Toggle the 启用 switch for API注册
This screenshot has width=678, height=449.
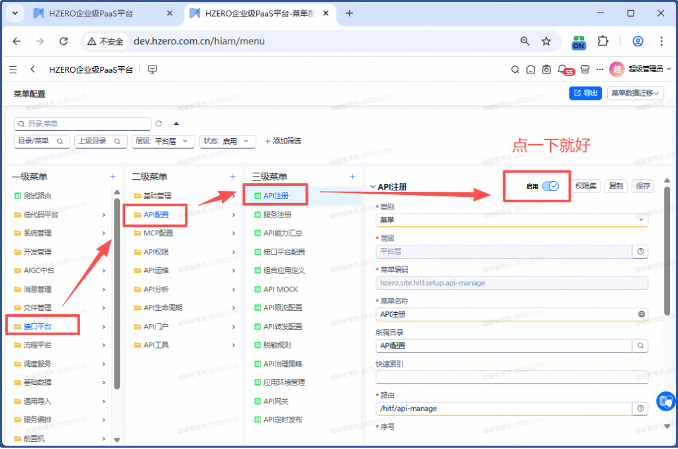[x=550, y=186]
